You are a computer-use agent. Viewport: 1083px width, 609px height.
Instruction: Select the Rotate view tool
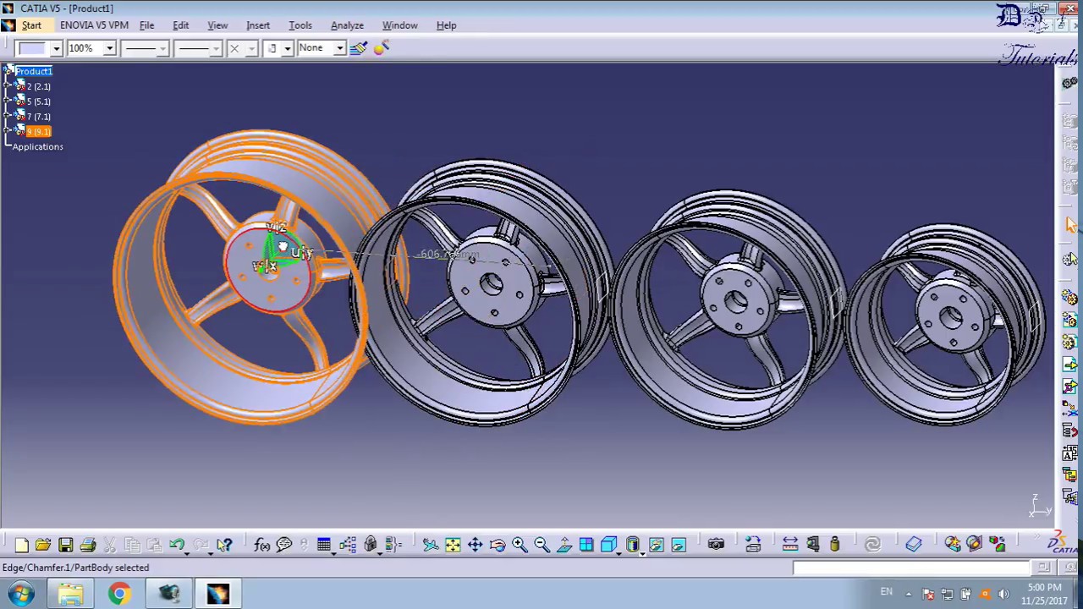pos(498,545)
